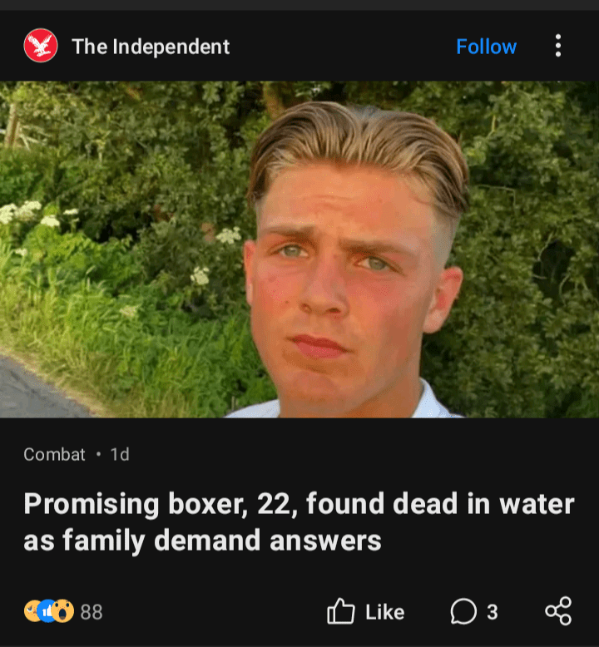View the 88 reactions count

coord(92,611)
